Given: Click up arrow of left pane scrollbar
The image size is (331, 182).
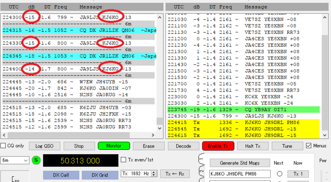Looking at the screenshot, I should click(160, 17).
